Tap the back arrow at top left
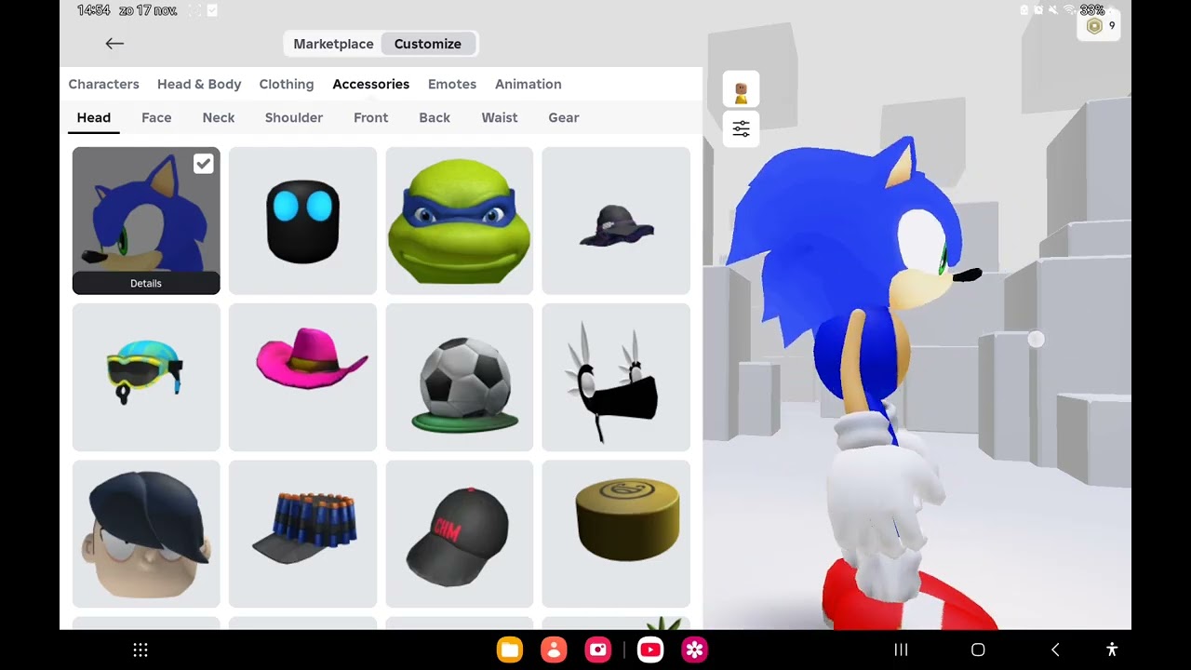This screenshot has width=1191, height=670. [x=114, y=44]
